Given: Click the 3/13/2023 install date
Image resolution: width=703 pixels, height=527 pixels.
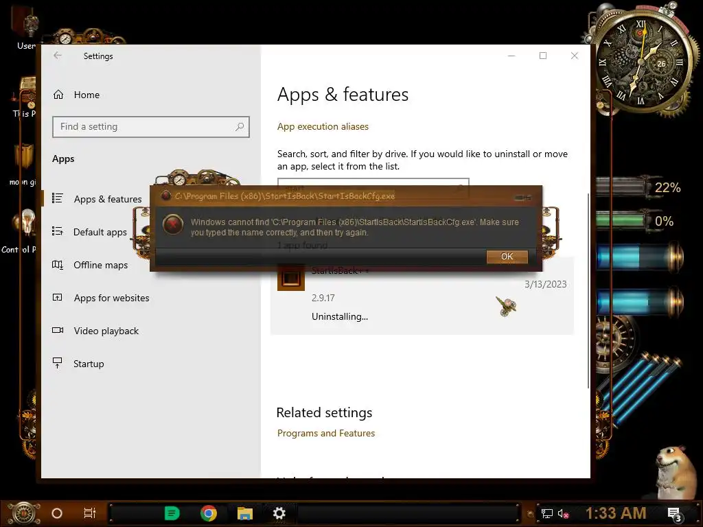Looking at the screenshot, I should click(546, 284).
